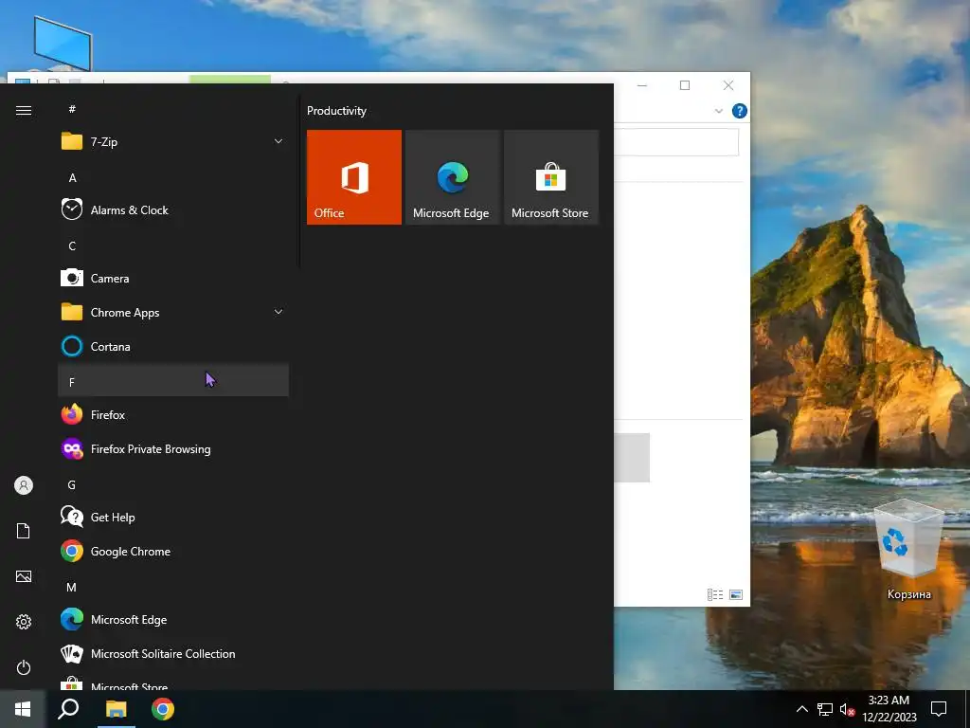Open Firefox Private Browsing
The height and width of the screenshot is (728, 970).
(173, 448)
